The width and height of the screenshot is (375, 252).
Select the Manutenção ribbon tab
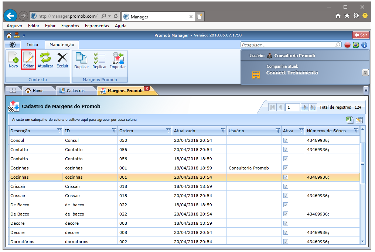(62, 45)
